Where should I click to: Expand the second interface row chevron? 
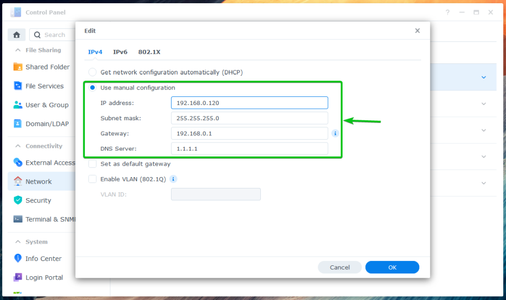coord(484,103)
